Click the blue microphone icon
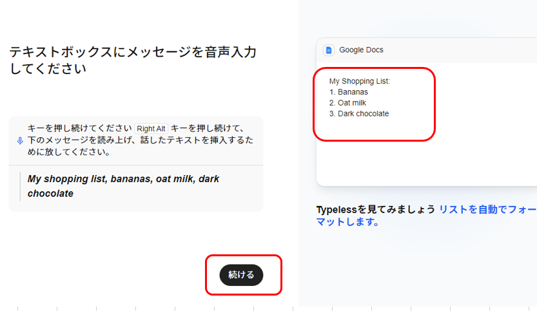 click(20, 140)
